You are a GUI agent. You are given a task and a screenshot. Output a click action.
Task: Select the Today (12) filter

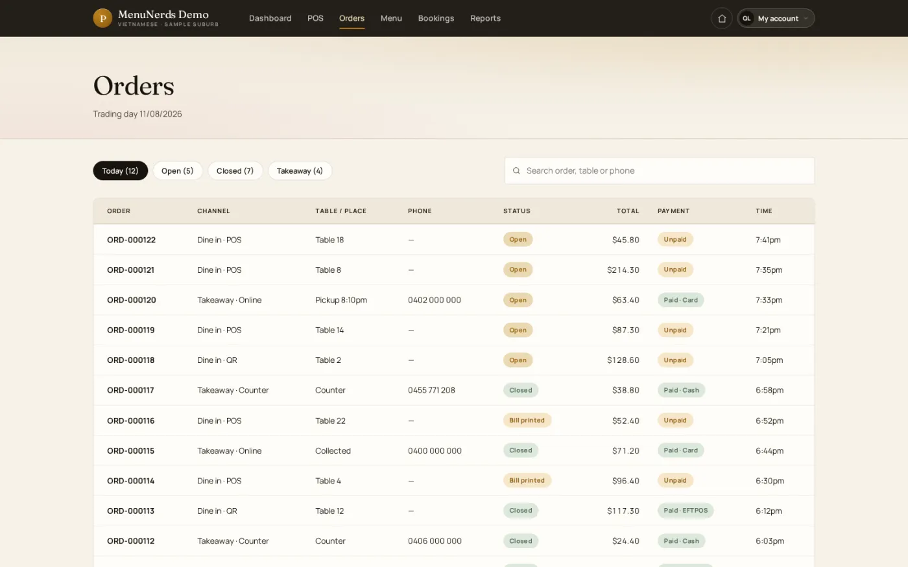pos(120,171)
